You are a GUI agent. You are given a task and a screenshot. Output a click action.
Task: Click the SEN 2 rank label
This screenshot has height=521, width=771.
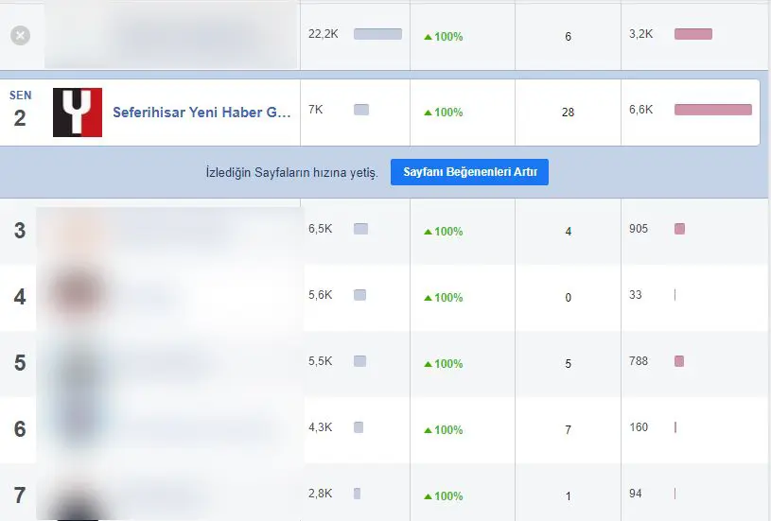coord(20,109)
